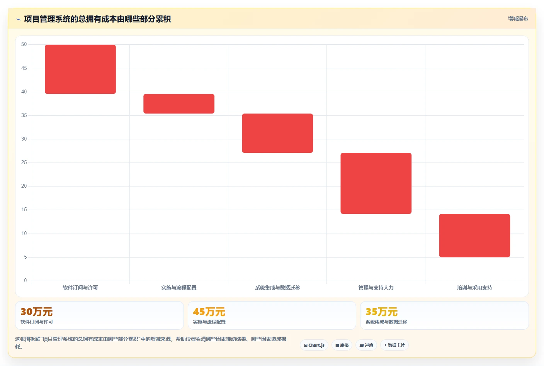Screen dimensions: 544x366
Task: Click the x-axis label 系统集成与数据迁移
Action: pos(277,288)
